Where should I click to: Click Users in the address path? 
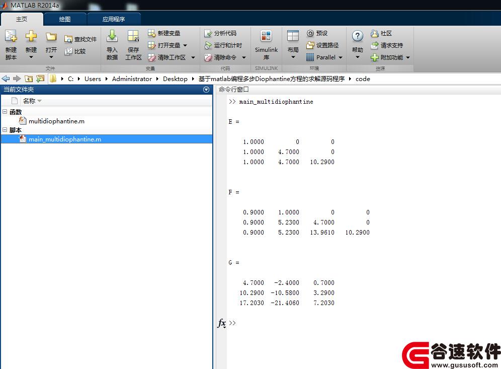93,79
